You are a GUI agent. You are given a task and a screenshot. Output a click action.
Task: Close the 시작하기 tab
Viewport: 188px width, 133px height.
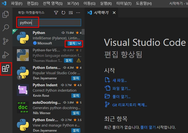coord(114,13)
